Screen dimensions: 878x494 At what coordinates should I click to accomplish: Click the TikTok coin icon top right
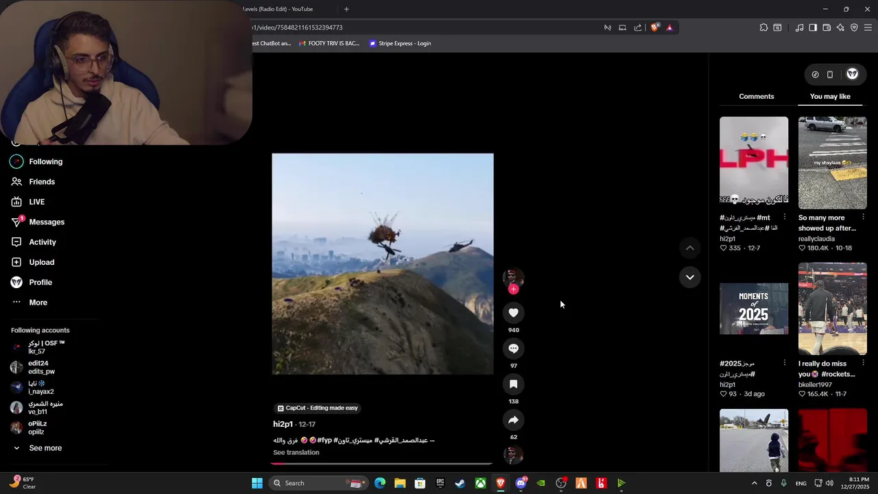coord(815,74)
